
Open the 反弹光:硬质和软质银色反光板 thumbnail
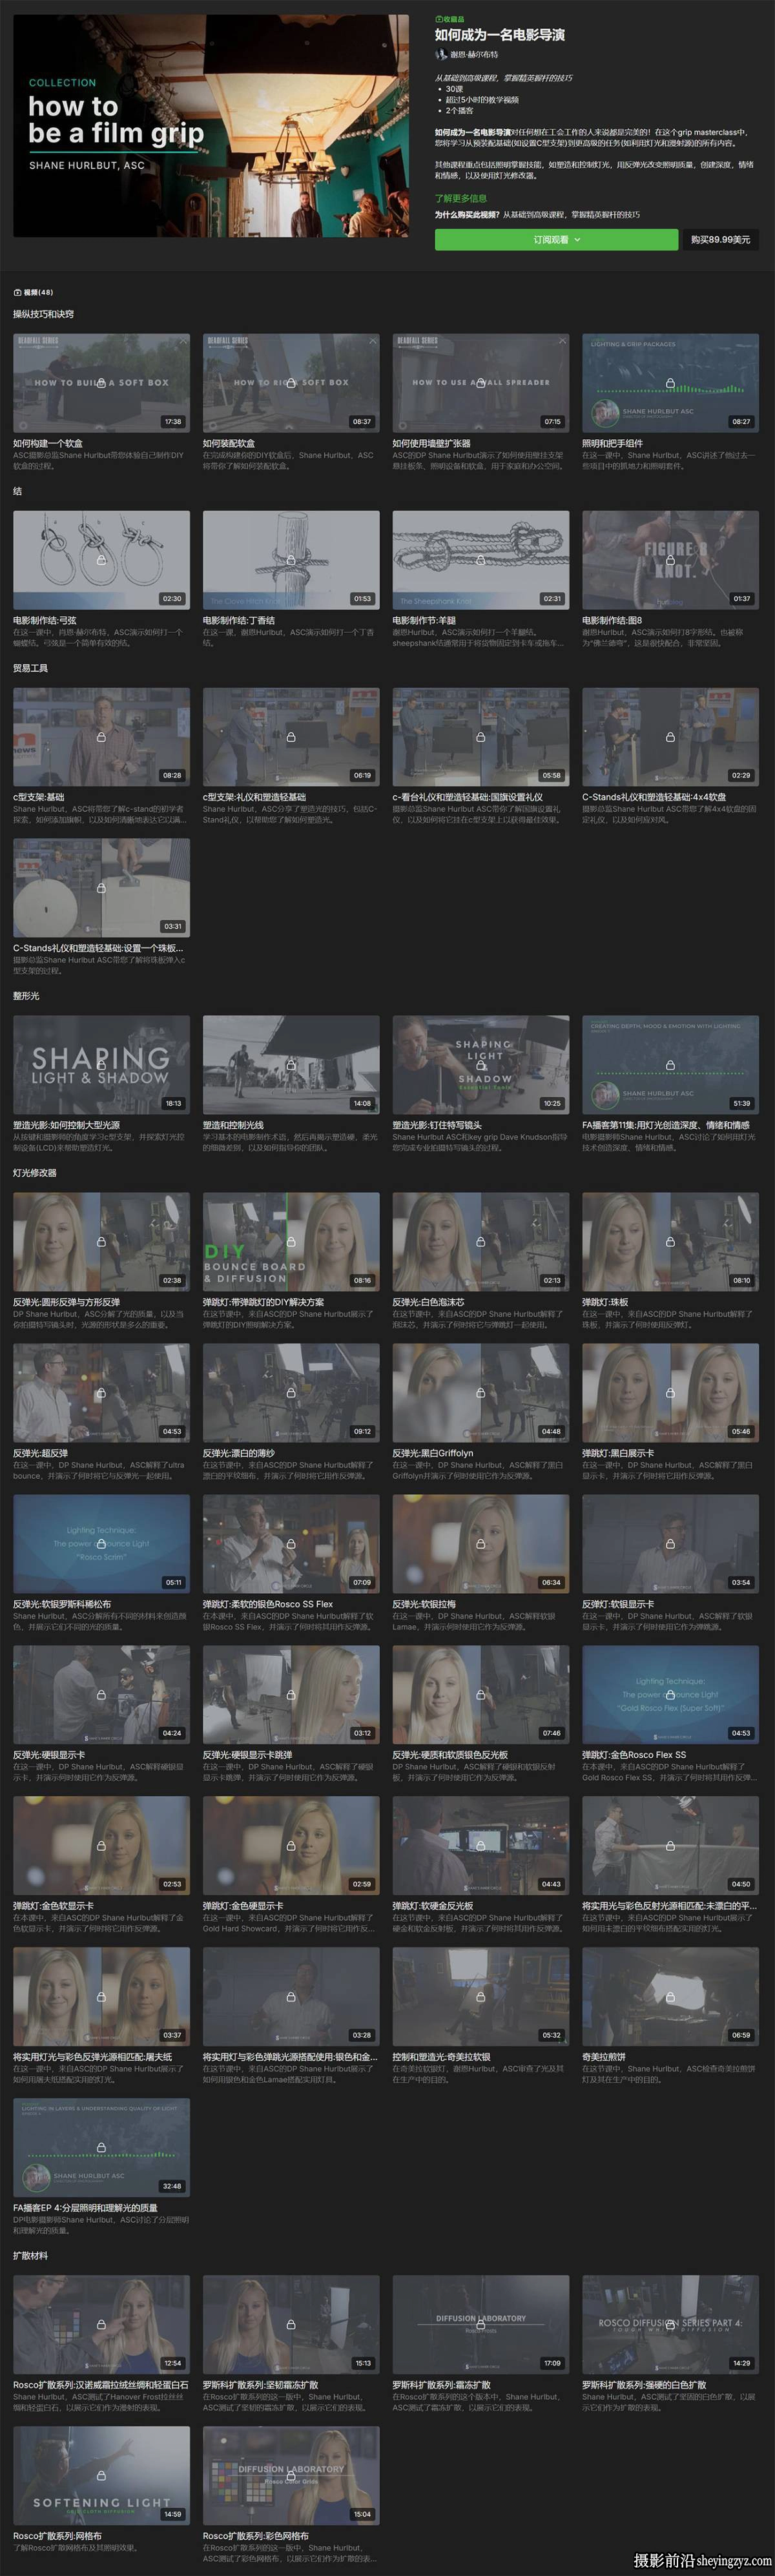481,1694
